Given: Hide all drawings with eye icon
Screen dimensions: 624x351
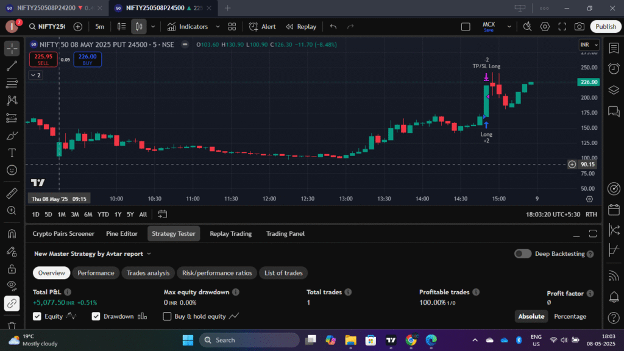Looking at the screenshot, I should click(12, 286).
